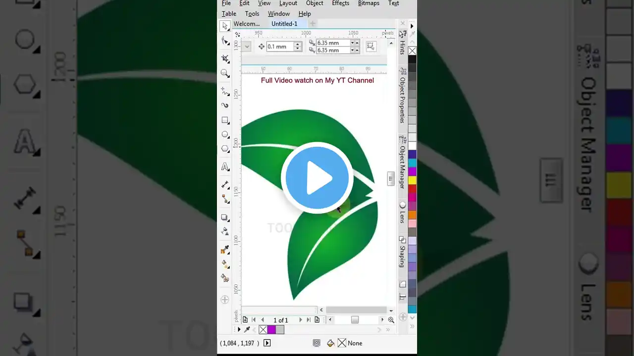Open the document palette flyout arrow
The image size is (634, 356).
point(239,329)
